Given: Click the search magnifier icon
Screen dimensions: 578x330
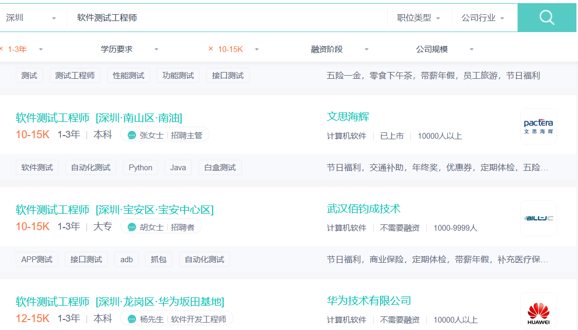Looking at the screenshot, I should pos(548,17).
